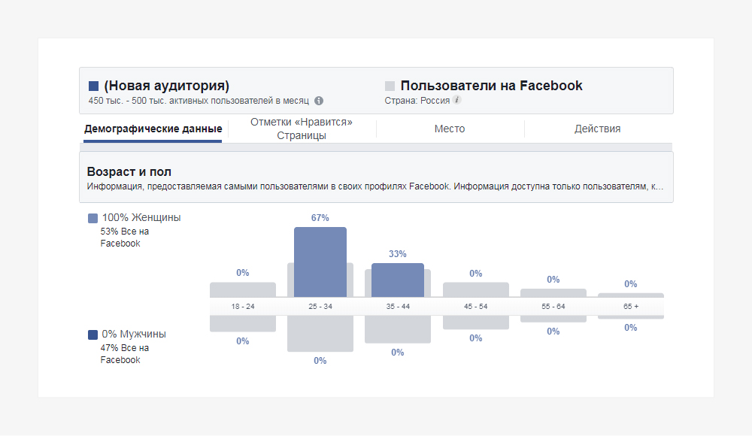Click men's gray bar under 35 - 44
752x436 pixels.
tap(398, 330)
